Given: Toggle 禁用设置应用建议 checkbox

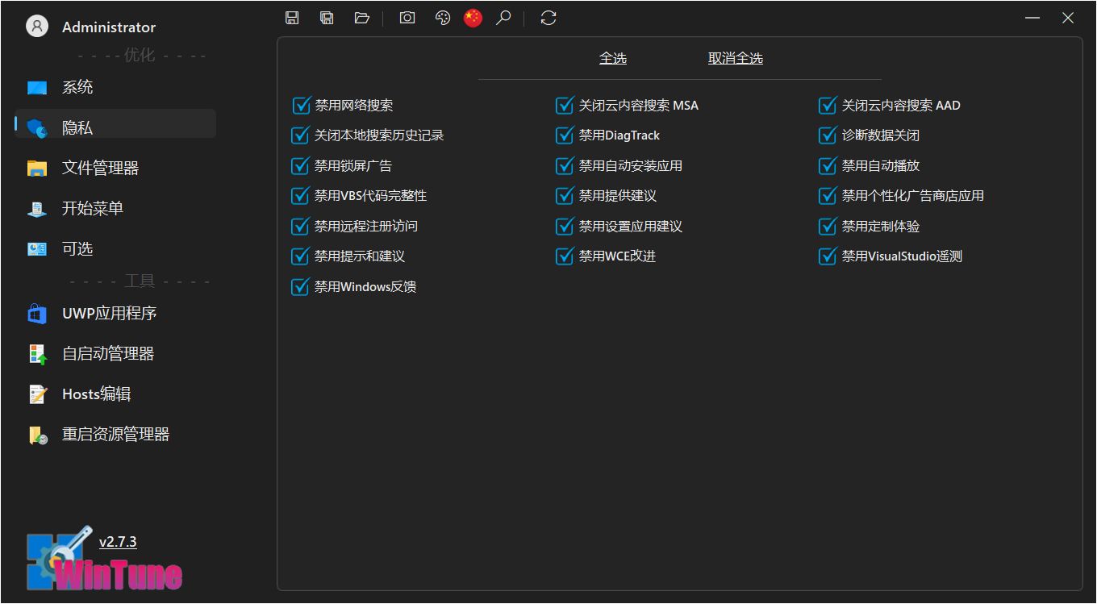Looking at the screenshot, I should (565, 226).
